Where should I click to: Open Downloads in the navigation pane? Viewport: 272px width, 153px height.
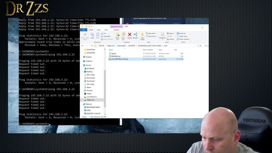pos(89,81)
